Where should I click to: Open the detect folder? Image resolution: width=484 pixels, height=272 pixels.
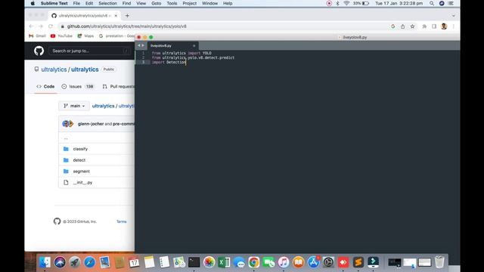[x=79, y=160]
